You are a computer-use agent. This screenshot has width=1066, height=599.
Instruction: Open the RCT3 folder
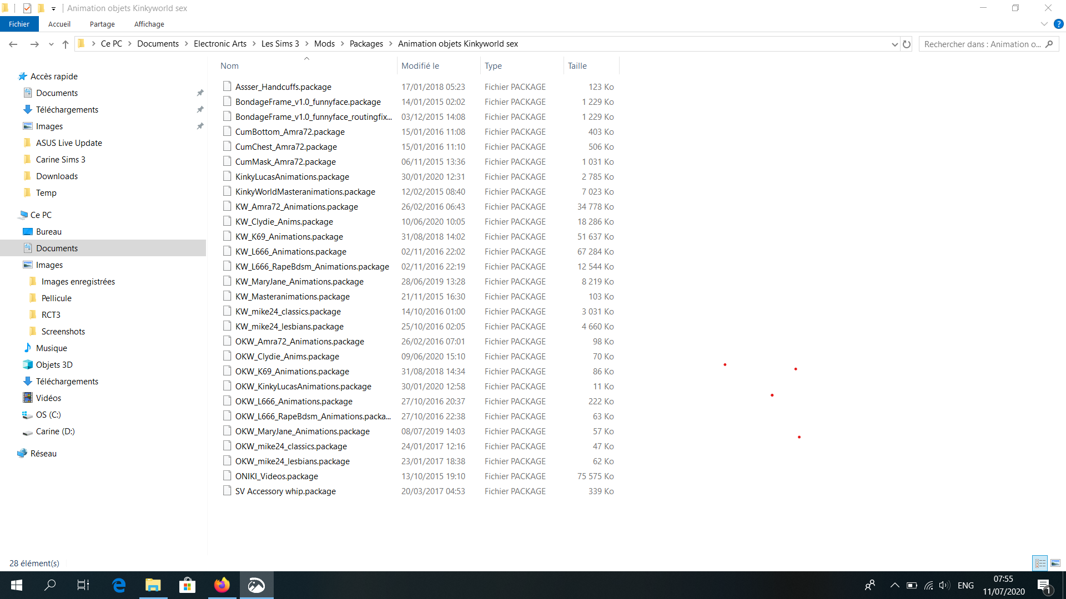pos(51,315)
